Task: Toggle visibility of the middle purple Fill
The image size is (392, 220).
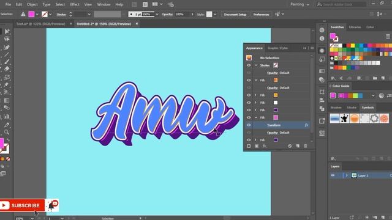Action: (x=249, y=110)
